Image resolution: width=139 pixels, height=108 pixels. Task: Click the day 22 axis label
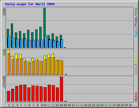point(94,105)
